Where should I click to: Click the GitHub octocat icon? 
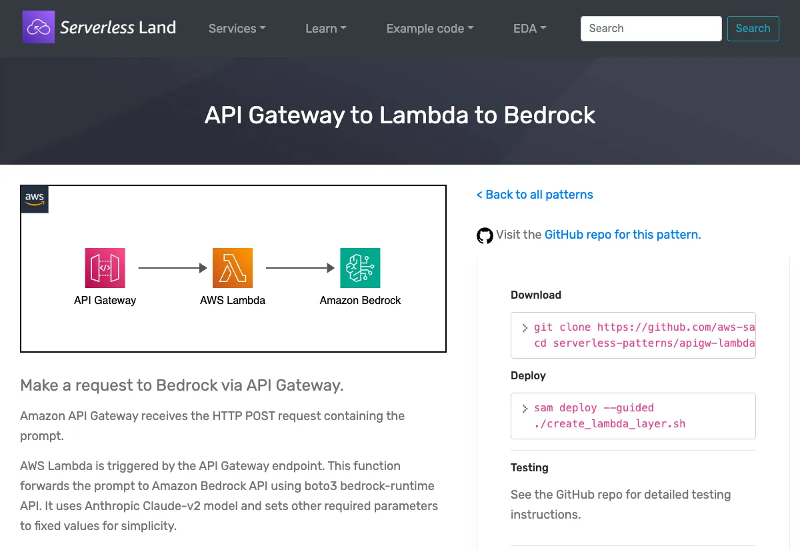485,235
